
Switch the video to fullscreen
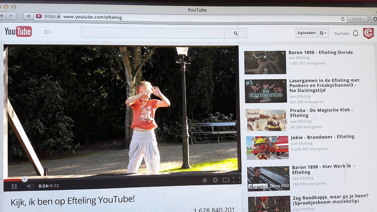coord(237,180)
